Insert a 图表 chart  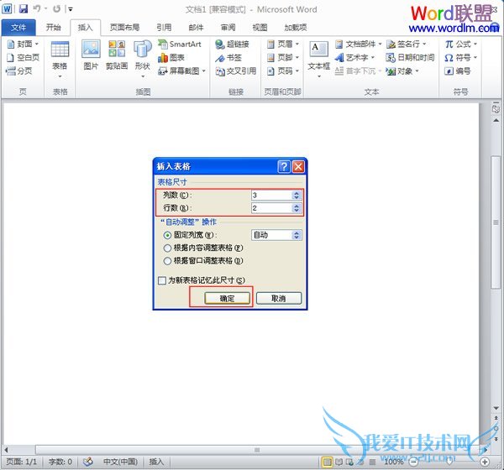pos(171,58)
